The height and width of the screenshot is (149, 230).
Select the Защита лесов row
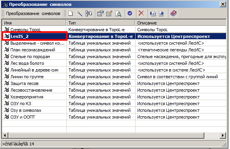114,83
